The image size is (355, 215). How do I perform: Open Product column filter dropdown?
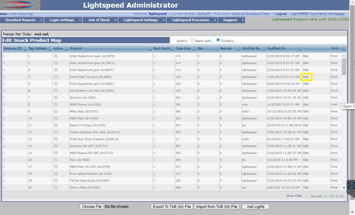click(150, 49)
